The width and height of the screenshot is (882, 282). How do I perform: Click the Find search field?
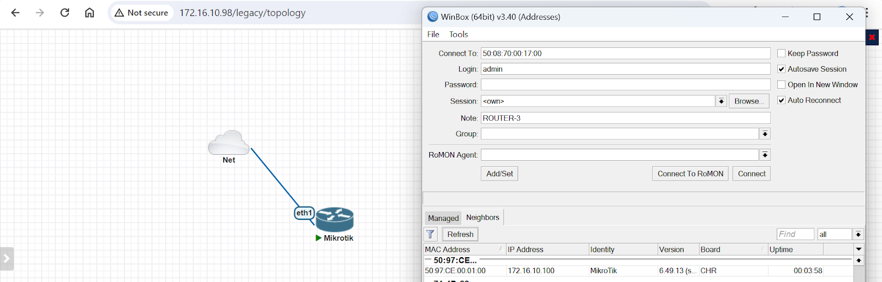click(795, 234)
